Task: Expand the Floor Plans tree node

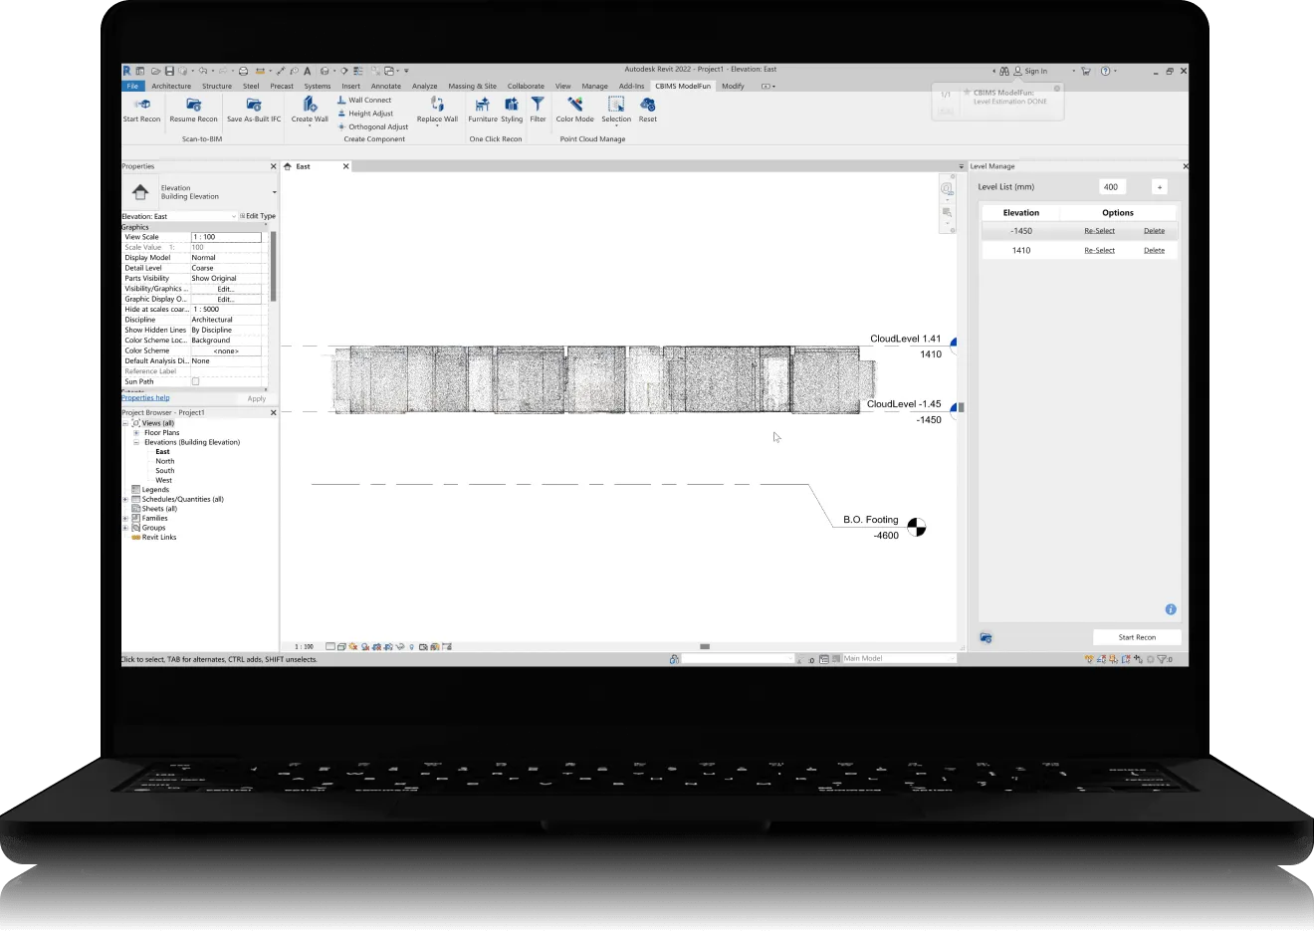Action: pos(136,433)
